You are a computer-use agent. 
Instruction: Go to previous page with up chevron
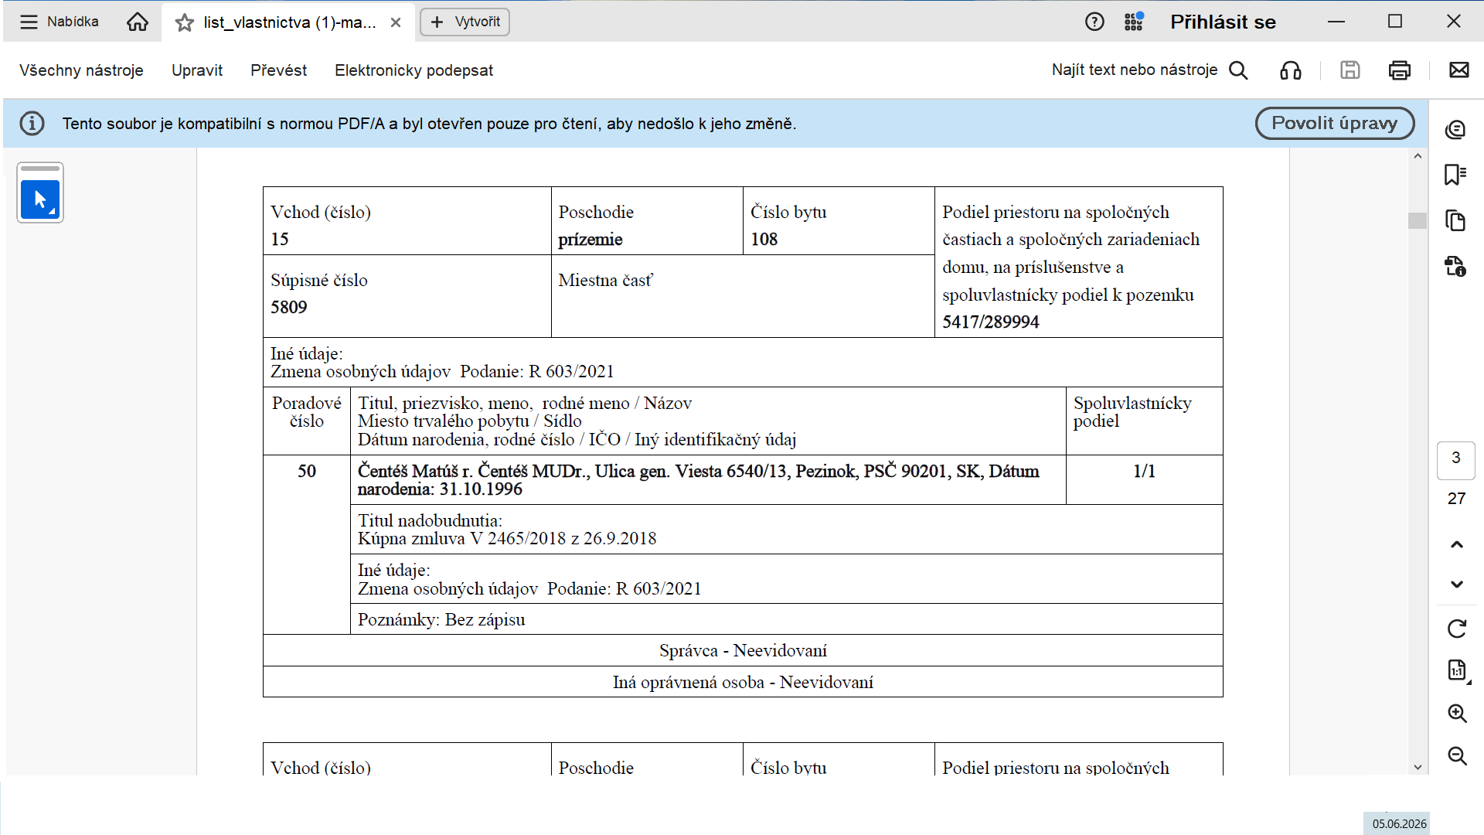1457,545
